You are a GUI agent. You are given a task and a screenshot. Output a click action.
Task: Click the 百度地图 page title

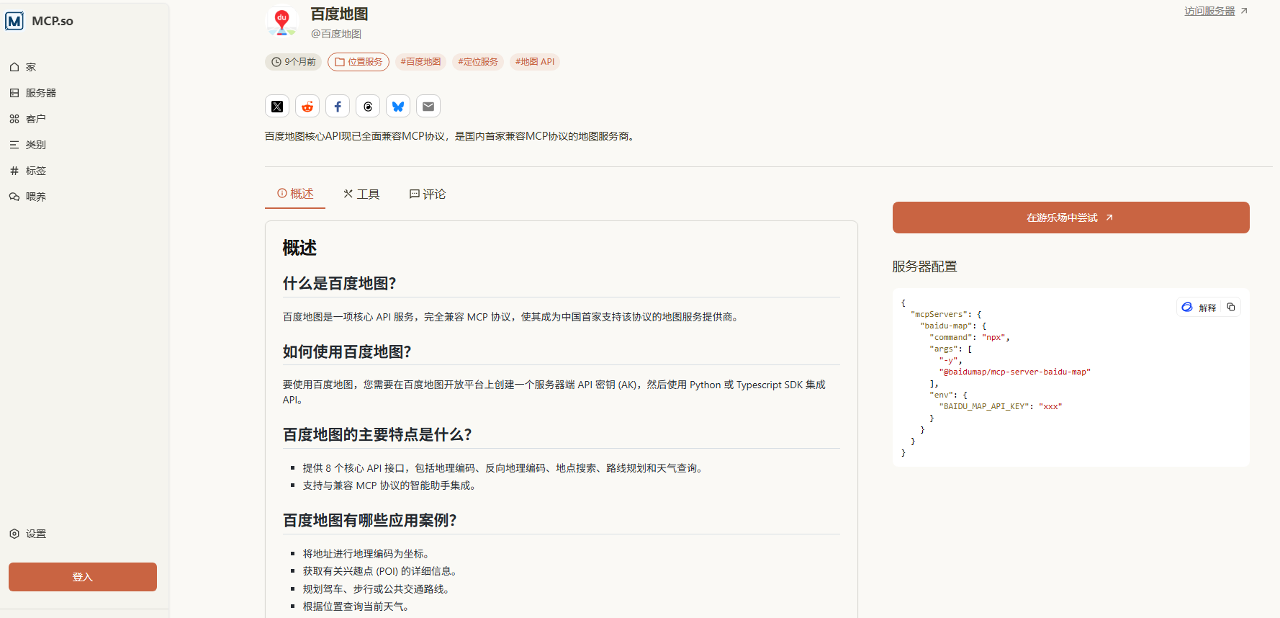[x=339, y=14]
